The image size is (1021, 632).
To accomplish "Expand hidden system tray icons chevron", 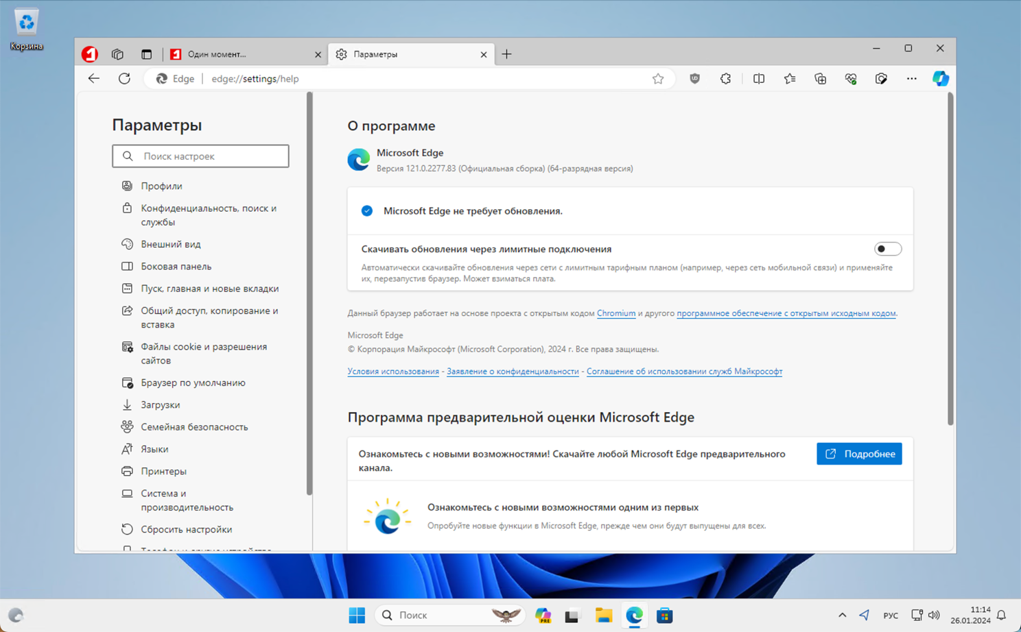I will (x=842, y=616).
